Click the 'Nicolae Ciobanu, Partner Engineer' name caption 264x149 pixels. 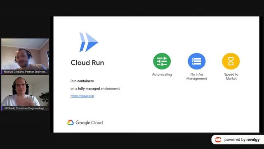(x=25, y=72)
